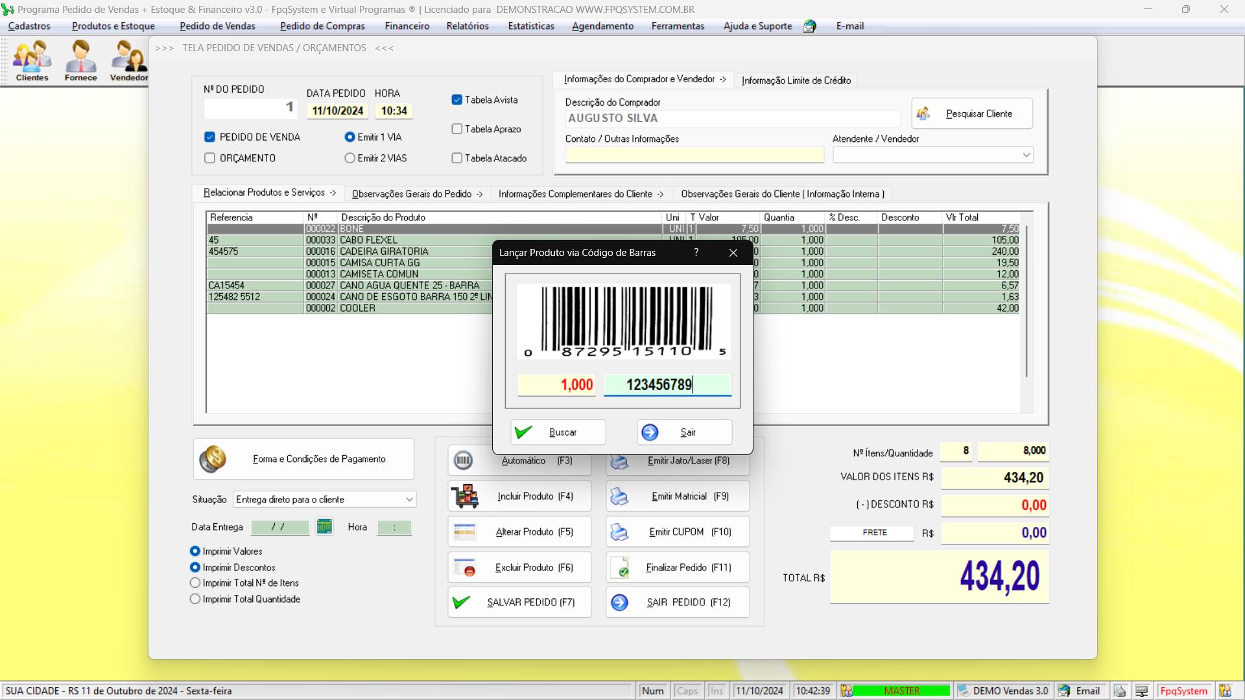1245x700 pixels.
Task: Click the FRETE button
Action: click(872, 533)
